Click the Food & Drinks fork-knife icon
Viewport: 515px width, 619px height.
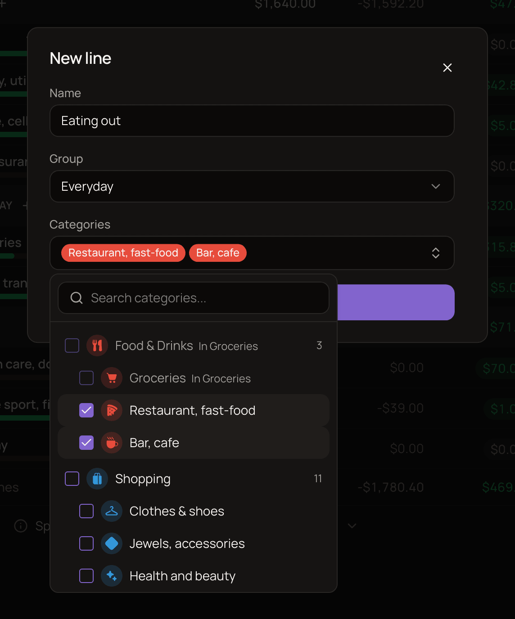click(97, 345)
